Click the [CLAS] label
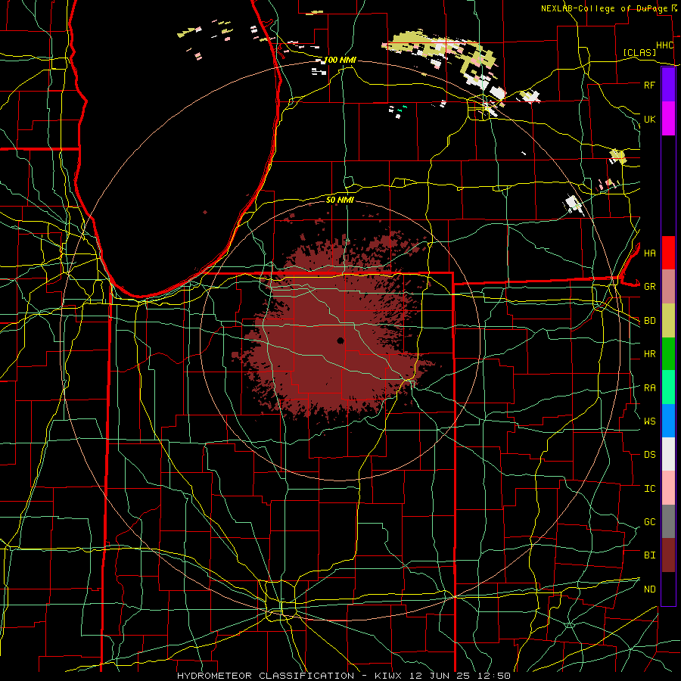Screen dimensions: 681x681 click(639, 53)
